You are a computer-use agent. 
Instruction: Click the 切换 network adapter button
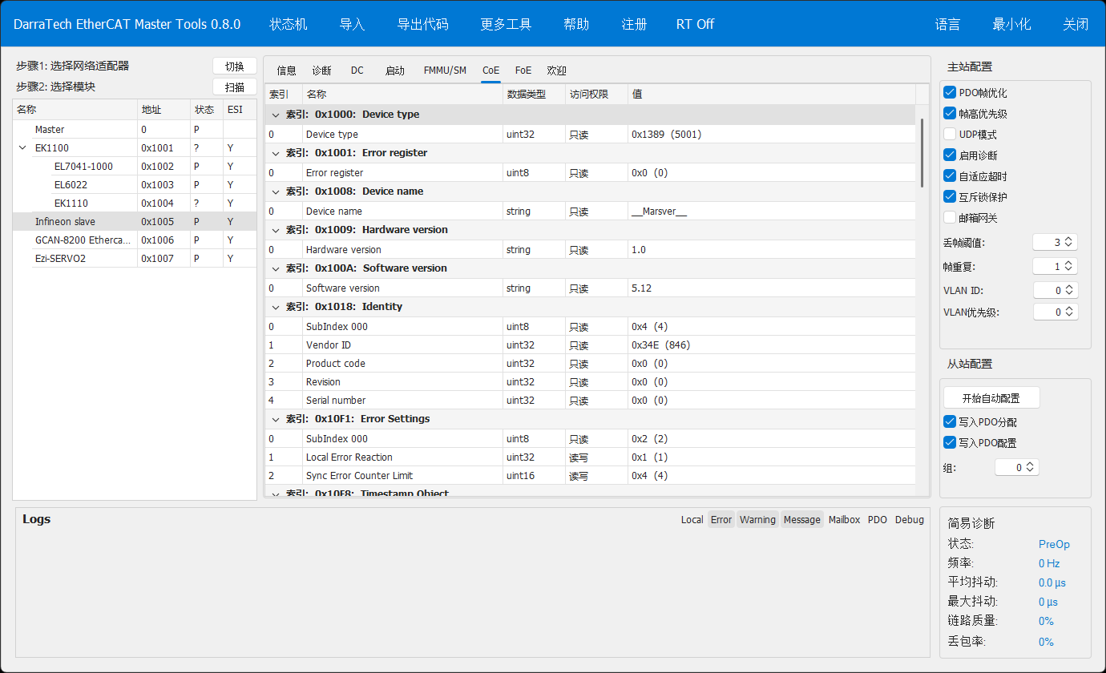click(234, 66)
